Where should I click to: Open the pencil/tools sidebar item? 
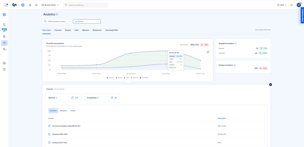coord(4,49)
